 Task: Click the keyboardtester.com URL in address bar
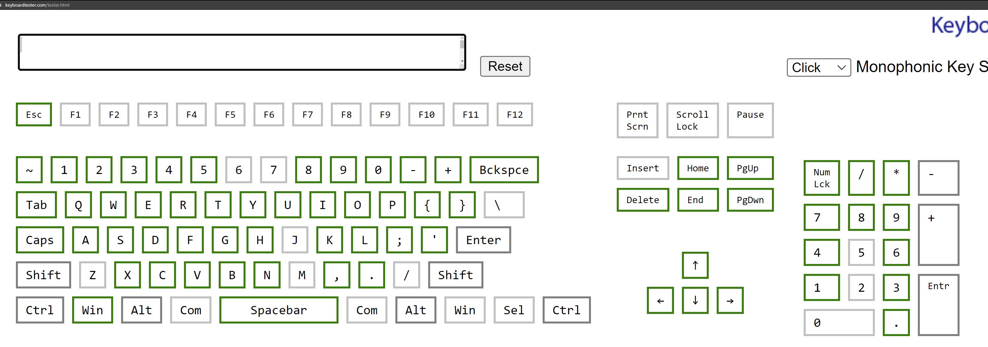(37, 5)
